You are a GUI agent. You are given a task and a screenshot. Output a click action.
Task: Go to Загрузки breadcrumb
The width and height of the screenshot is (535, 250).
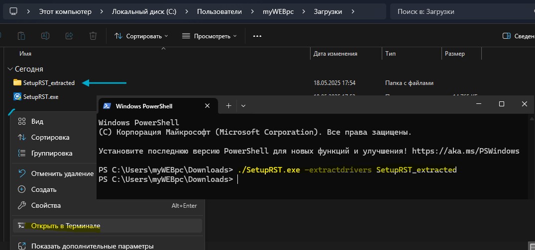(x=328, y=11)
